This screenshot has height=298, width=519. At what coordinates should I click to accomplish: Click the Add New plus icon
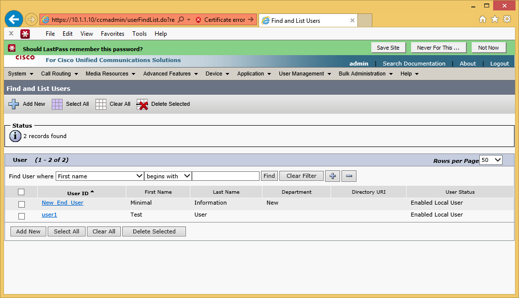coord(13,104)
